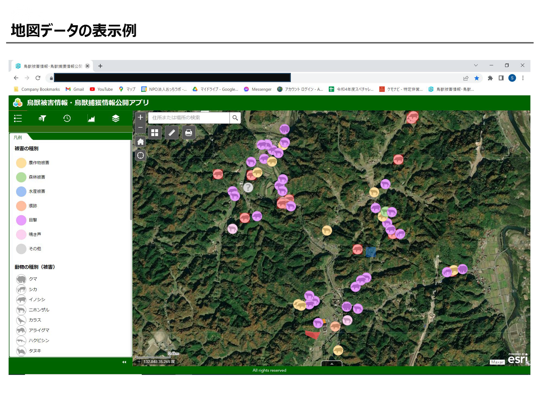Click the gray question mark map marker
The width and height of the screenshot is (539, 406).
click(x=248, y=188)
